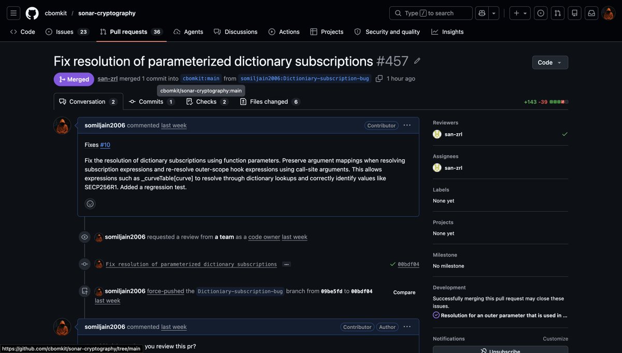Viewport: 622px width, 353px height.
Task: Click approved check mark next to reviewer san-zrl
Action: pyautogui.click(x=564, y=134)
